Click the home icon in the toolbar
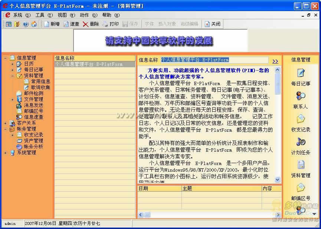321x229 pixels. click(x=34, y=24)
